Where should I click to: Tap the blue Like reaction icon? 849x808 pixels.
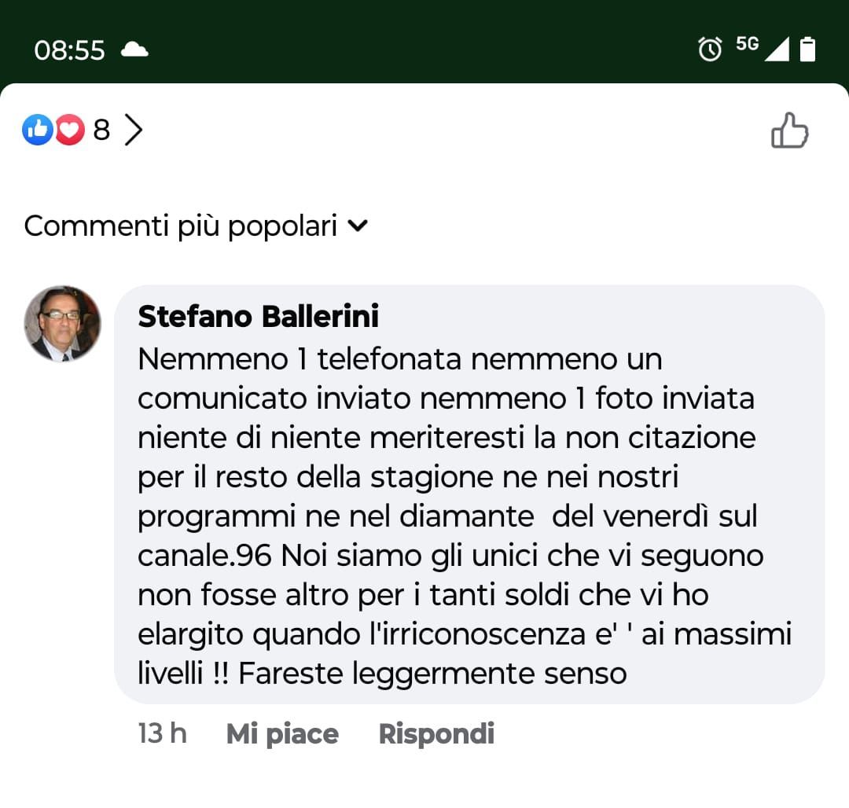point(37,130)
